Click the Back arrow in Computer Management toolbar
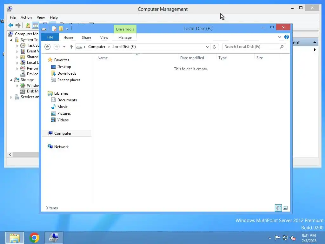Viewport: 325px width, 244px height. [11, 25]
